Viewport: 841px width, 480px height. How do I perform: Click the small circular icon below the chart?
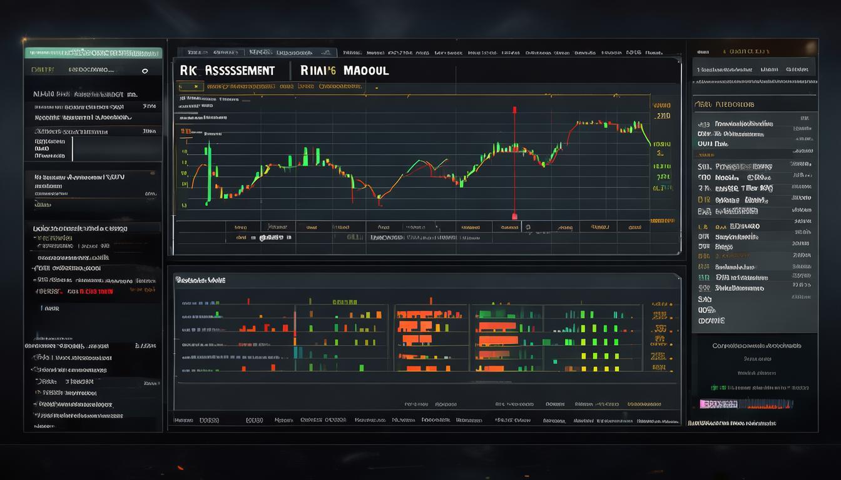pos(528,228)
